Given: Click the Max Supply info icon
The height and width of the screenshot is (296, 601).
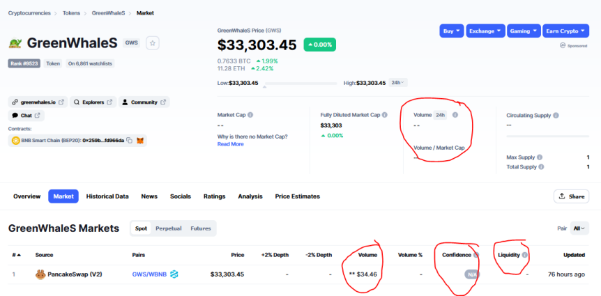Looking at the screenshot, I should (540, 157).
